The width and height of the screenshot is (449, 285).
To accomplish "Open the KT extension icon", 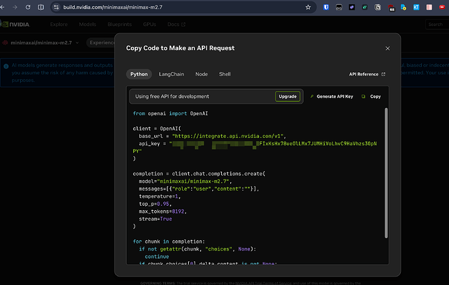I will 416,7.
